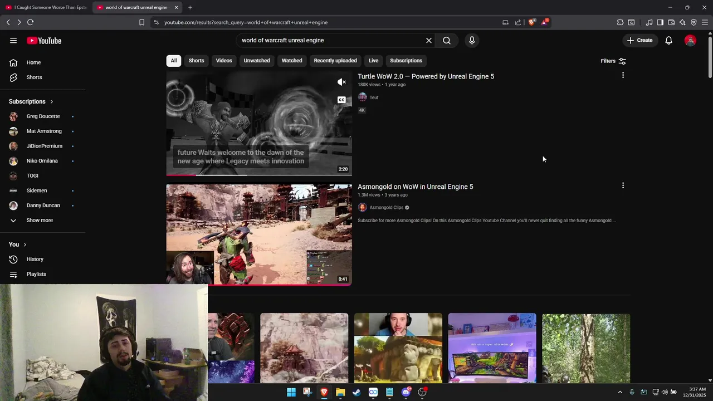Open options menu for Turtle WoW 2.0 video
713x401 pixels.
click(623, 75)
